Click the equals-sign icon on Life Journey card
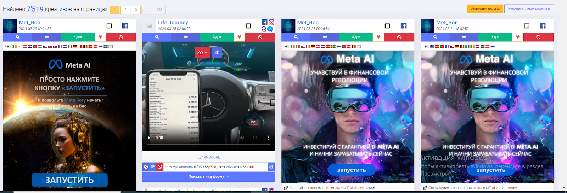This screenshot has height=193, width=567. 186,37
